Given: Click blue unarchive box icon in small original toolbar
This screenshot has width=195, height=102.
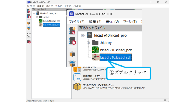Looking at the screenshot, I should (29, 28).
